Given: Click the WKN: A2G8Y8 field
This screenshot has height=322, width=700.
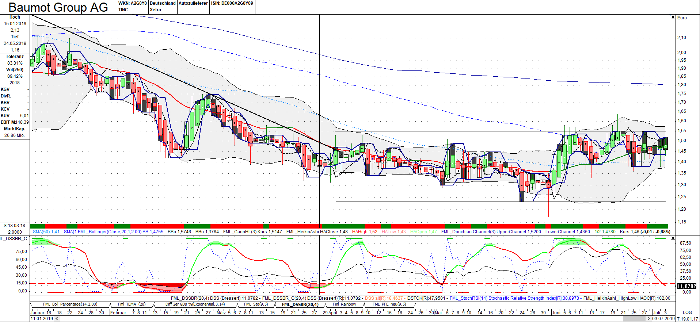Looking at the screenshot, I should [132, 3].
